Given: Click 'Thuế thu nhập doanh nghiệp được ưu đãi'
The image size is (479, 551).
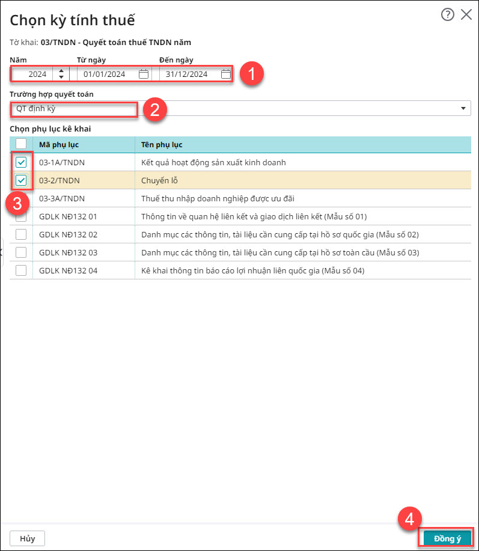Looking at the screenshot, I should coord(218,198).
